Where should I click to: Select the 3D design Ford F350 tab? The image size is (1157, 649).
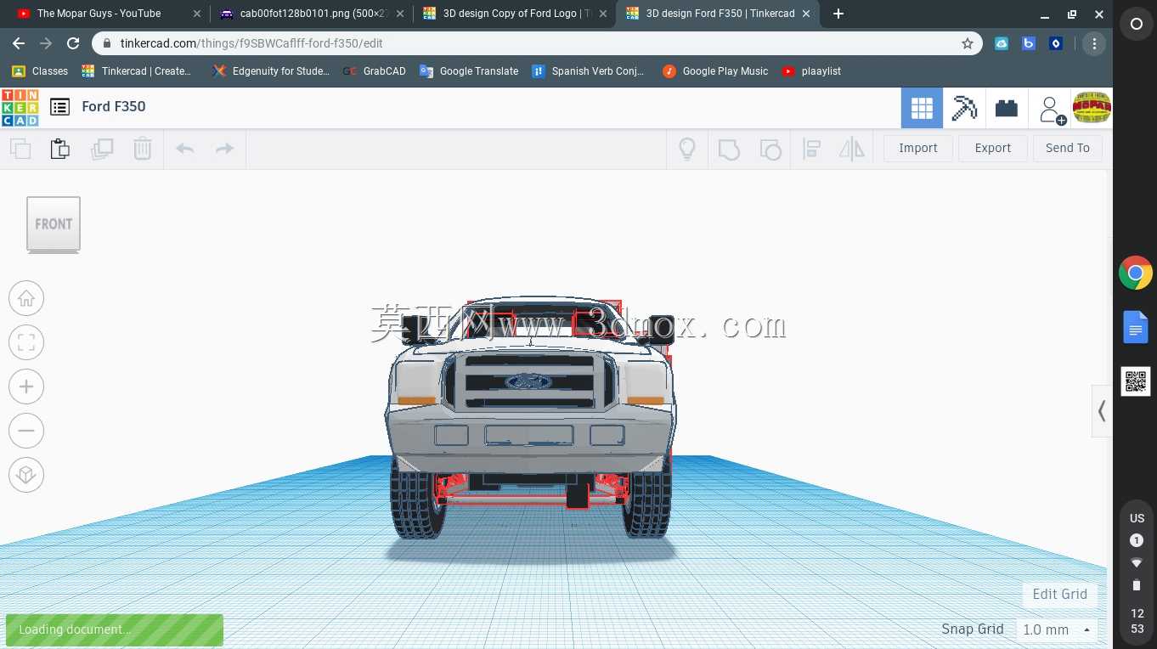point(719,14)
